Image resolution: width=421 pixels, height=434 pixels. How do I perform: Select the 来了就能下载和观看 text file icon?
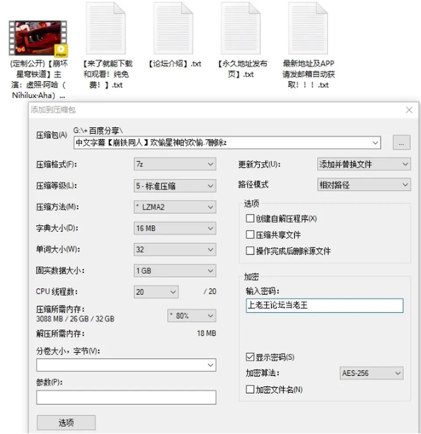click(x=106, y=28)
